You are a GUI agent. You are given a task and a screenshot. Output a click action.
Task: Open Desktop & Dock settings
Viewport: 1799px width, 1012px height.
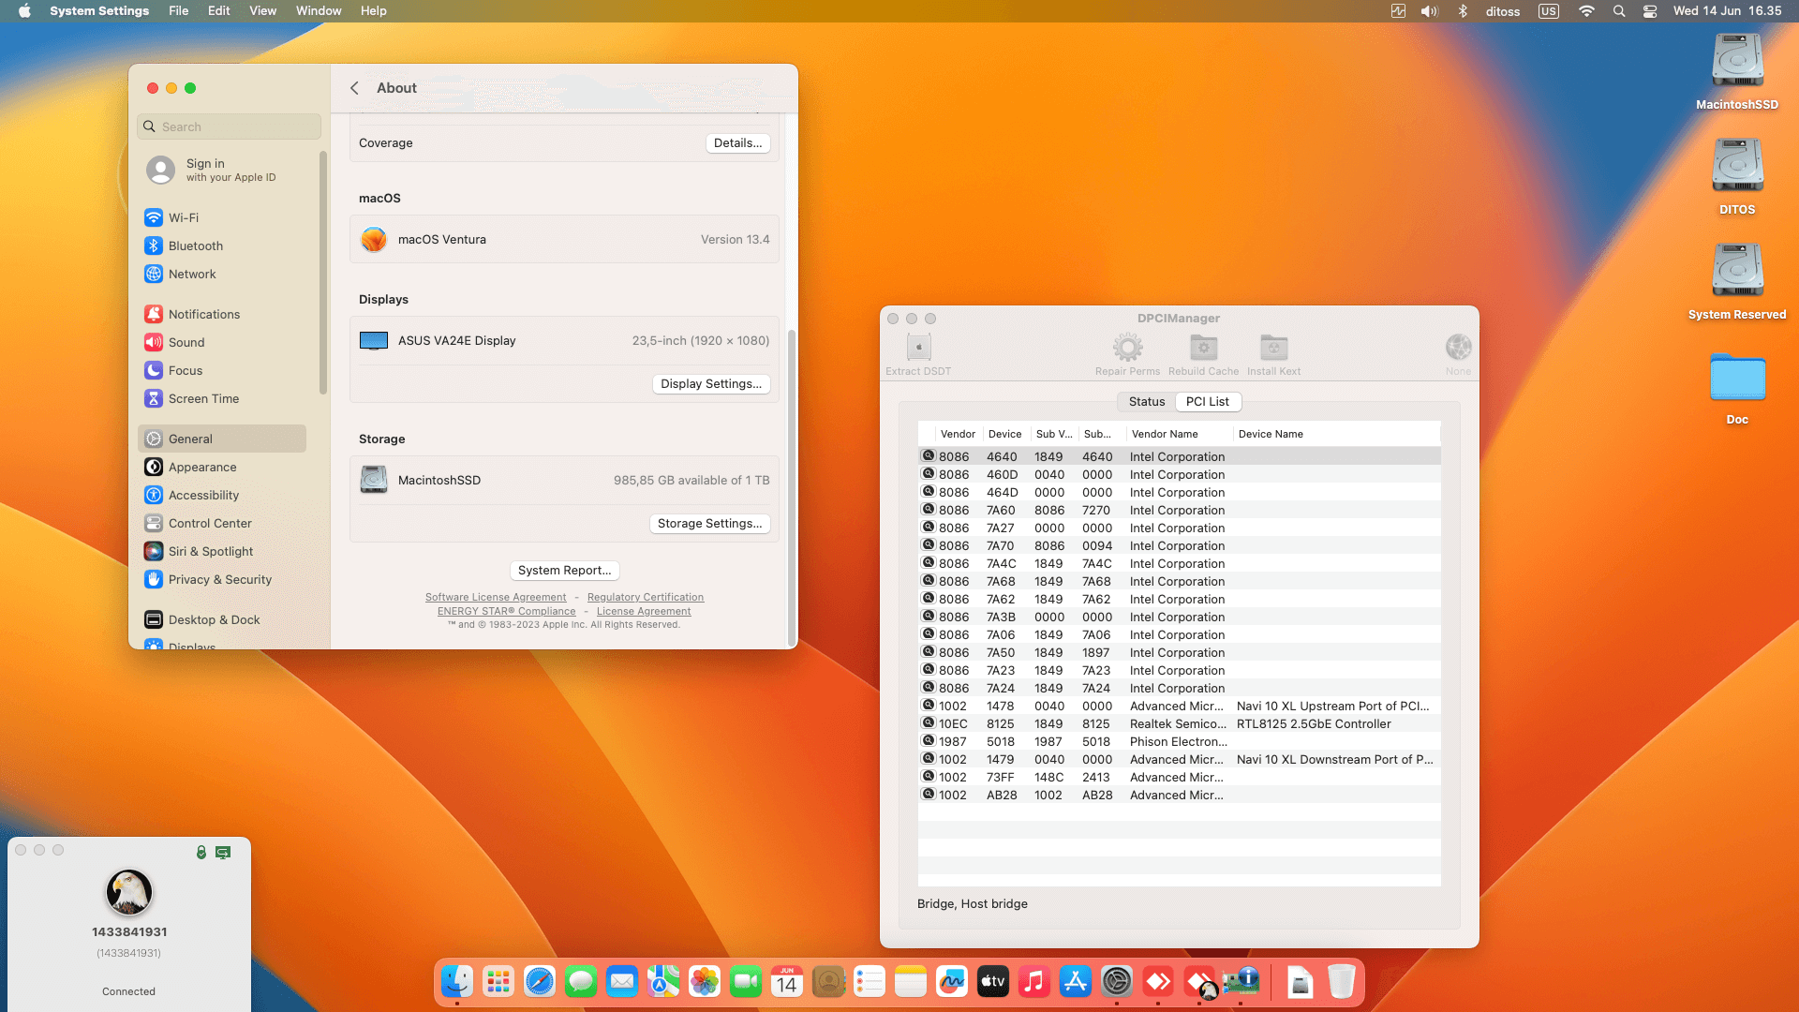pos(222,619)
